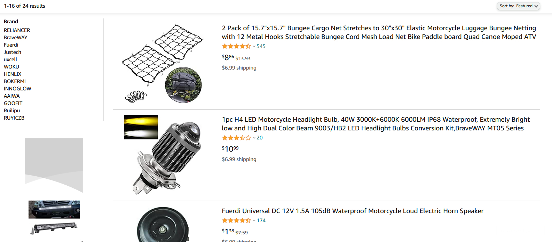Open the H4 LED headlight bulb image
552x242 pixels.
162,155
